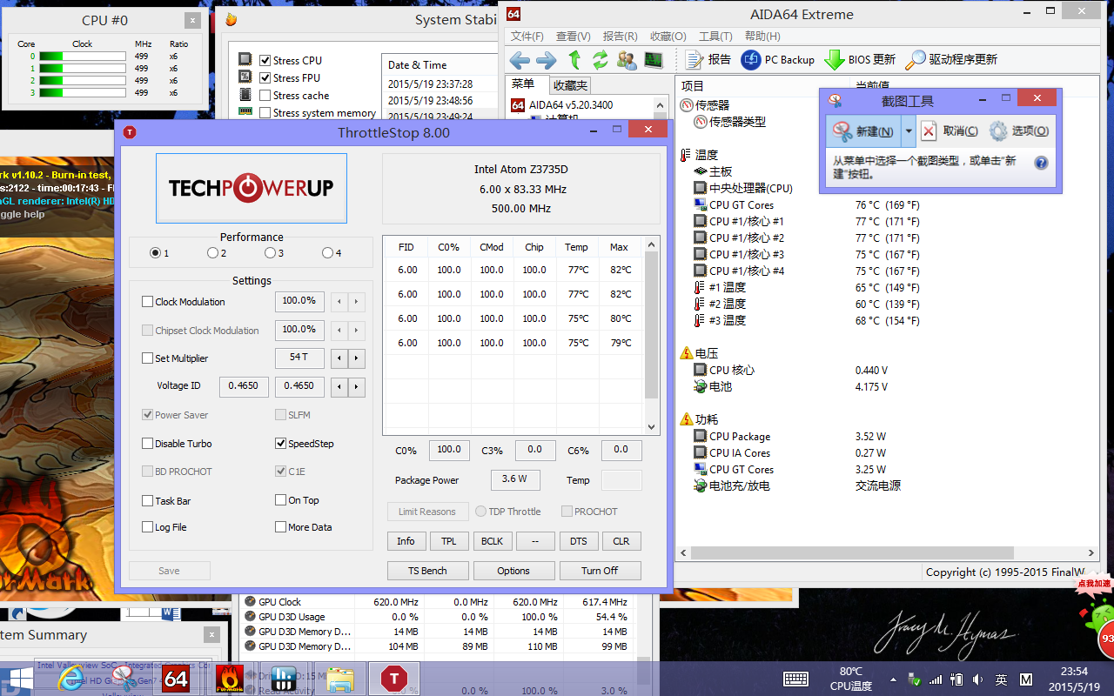
Task: Open dropdown arrow next to 新建
Action: tap(908, 131)
